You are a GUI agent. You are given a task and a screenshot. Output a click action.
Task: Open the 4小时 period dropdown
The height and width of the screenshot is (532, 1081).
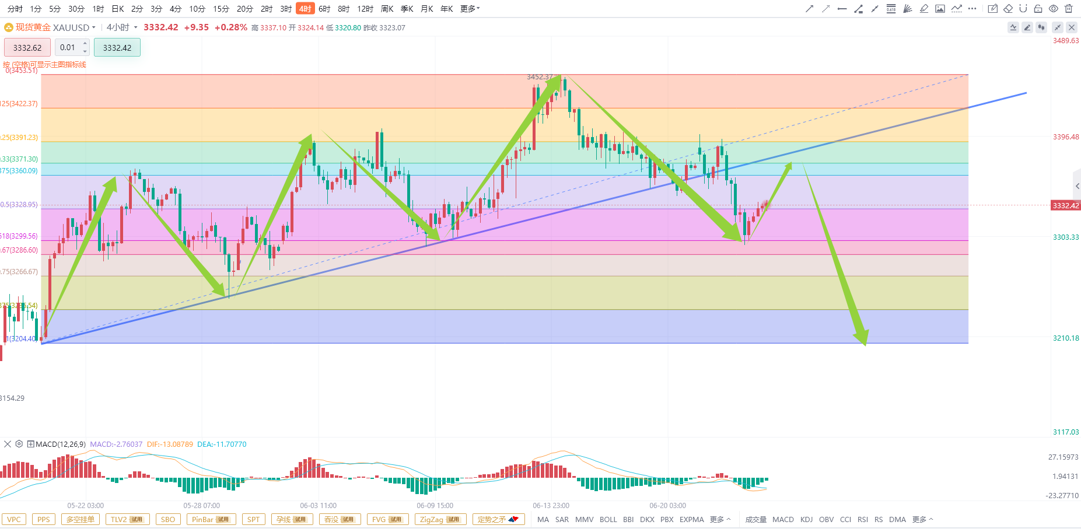tap(135, 27)
